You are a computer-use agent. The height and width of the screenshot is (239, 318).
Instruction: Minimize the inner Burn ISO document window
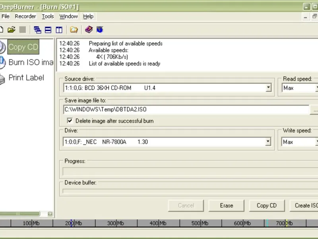tap(305, 17)
